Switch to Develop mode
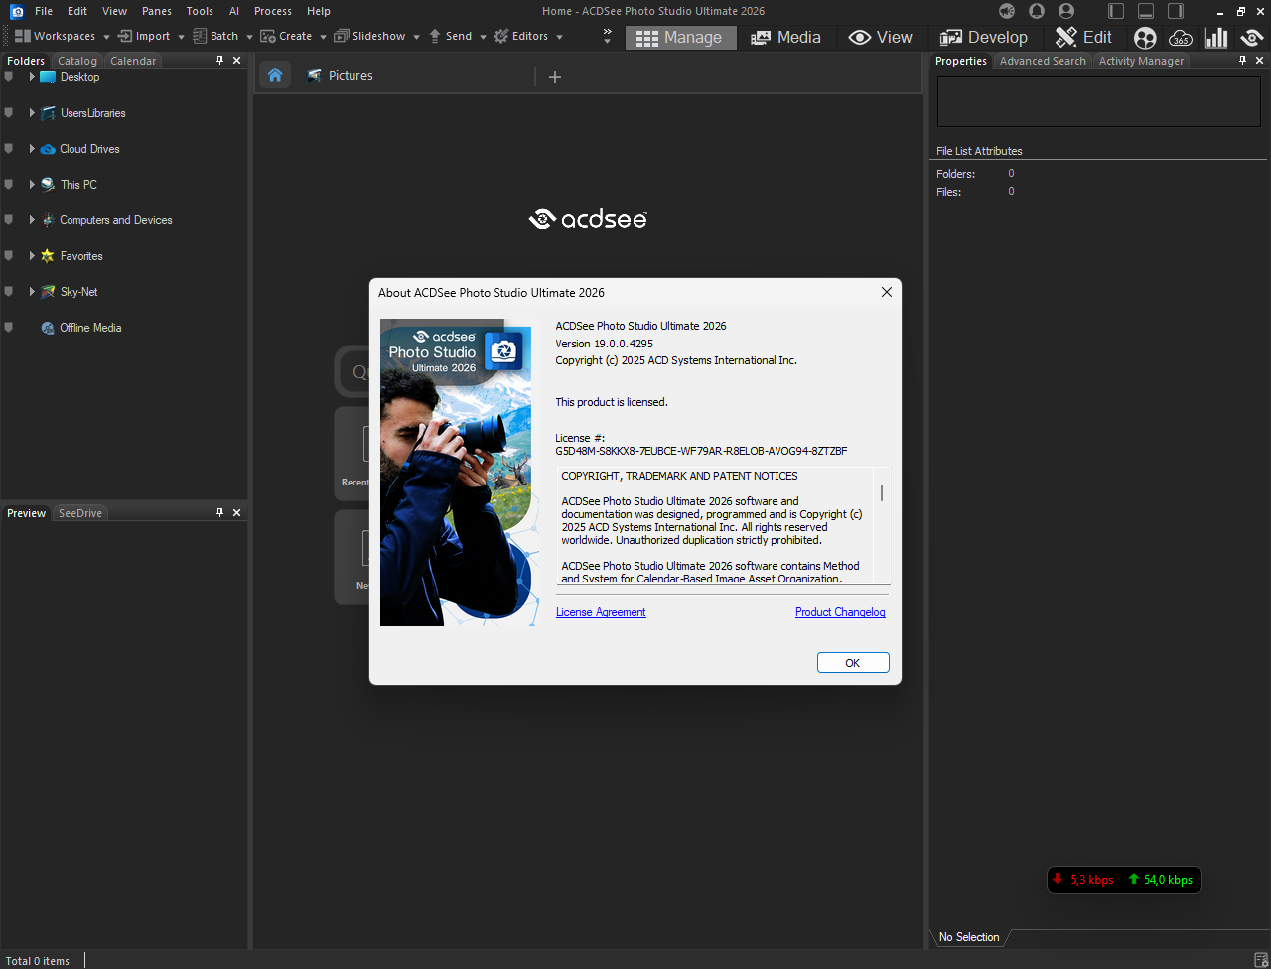Image resolution: width=1271 pixels, height=969 pixels. click(984, 37)
